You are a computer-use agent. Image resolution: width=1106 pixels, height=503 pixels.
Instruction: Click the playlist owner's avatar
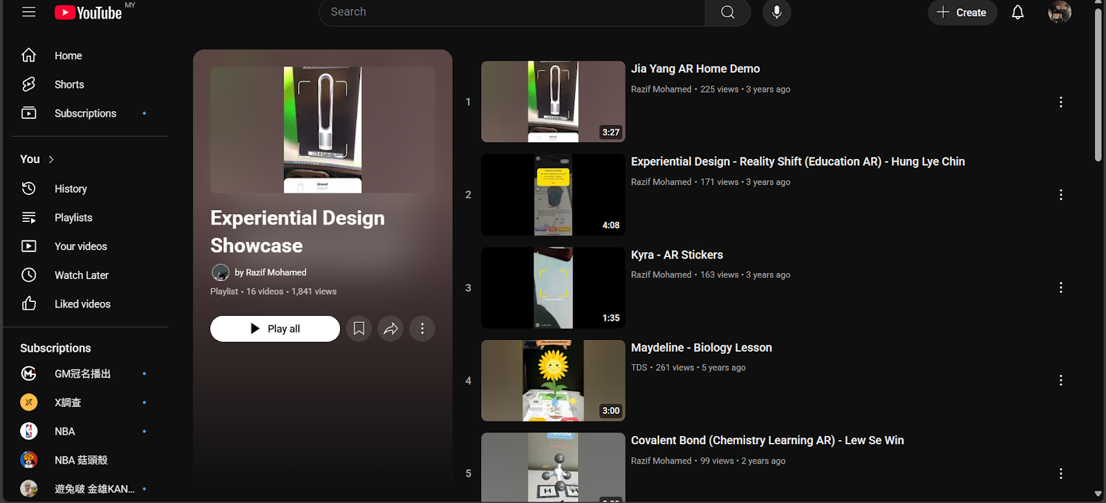click(x=221, y=272)
